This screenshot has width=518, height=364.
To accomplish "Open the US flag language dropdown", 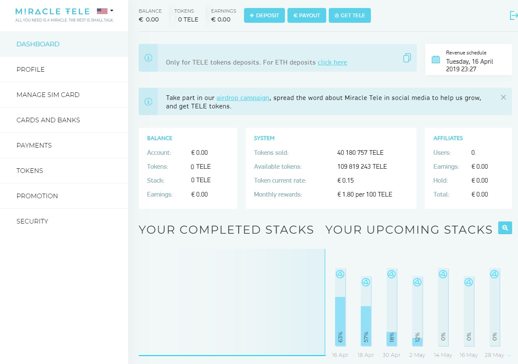I will point(105,11).
